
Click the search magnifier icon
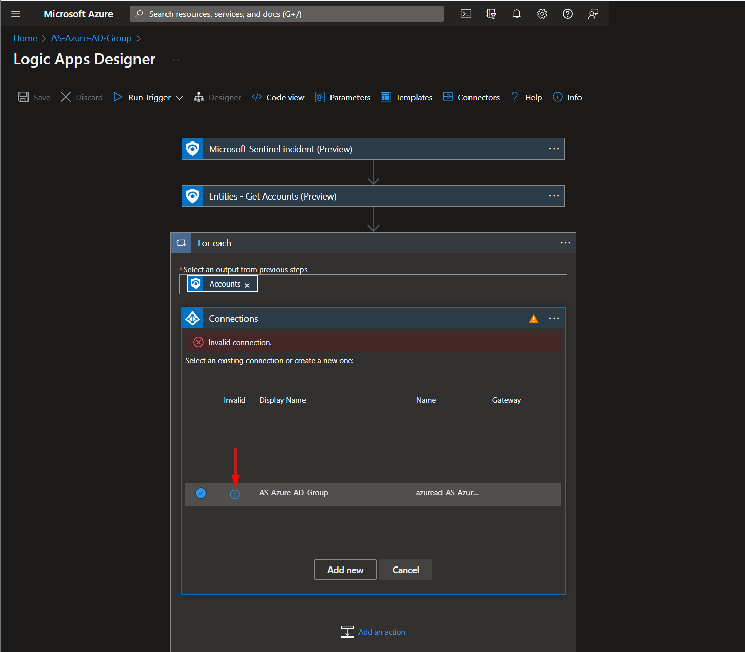click(x=139, y=14)
